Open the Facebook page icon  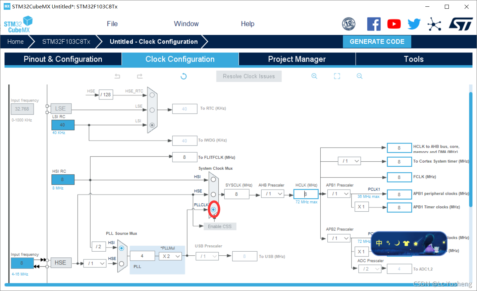point(374,24)
